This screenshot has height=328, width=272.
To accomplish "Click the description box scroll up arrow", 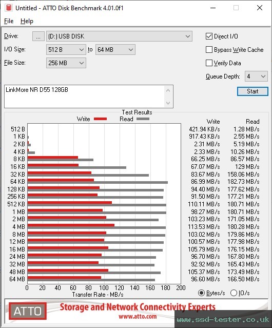I will (x=168, y=90).
